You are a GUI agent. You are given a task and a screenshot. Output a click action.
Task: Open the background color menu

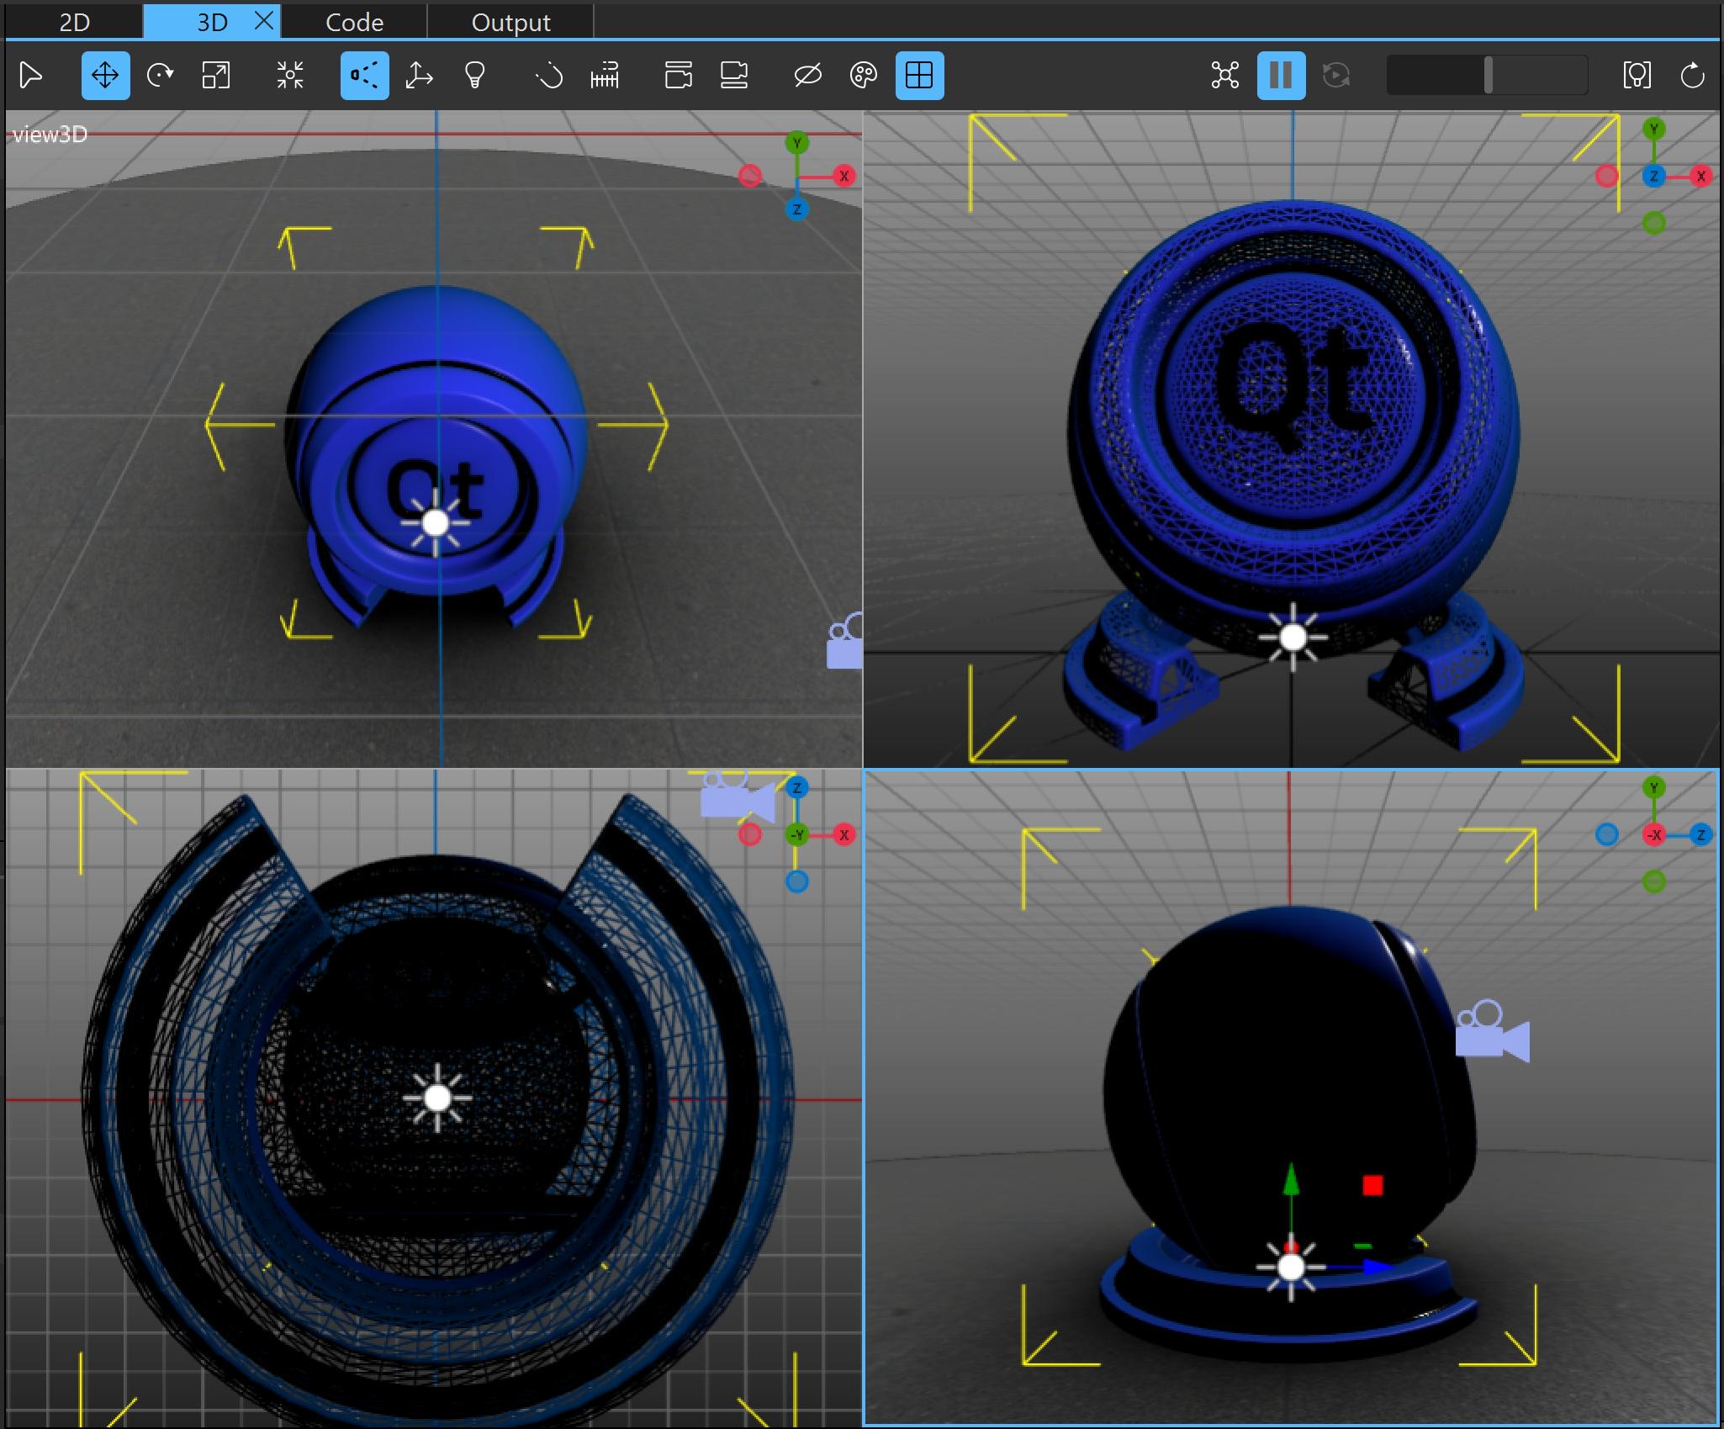coord(864,75)
